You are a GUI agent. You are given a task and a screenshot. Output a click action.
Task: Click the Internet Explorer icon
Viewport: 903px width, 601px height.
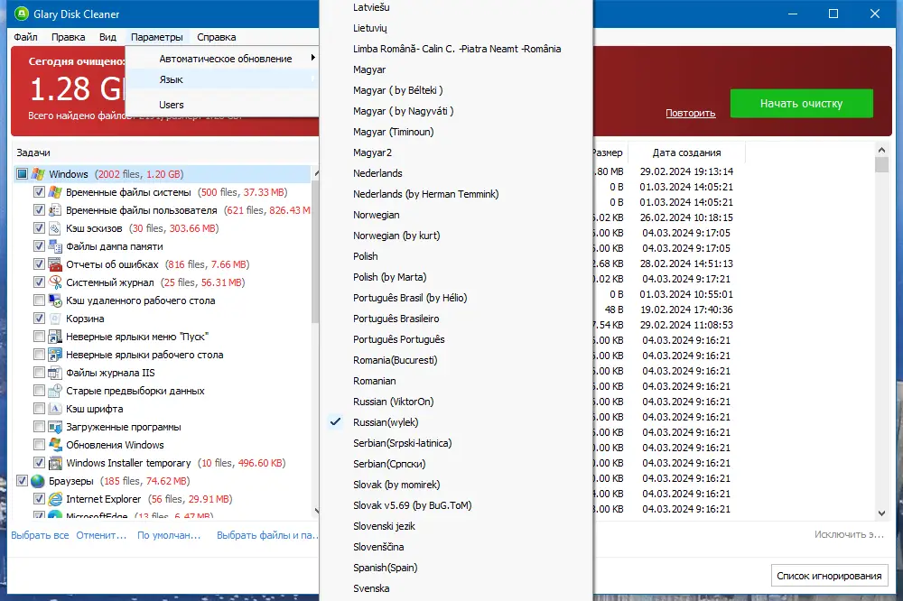[55, 499]
